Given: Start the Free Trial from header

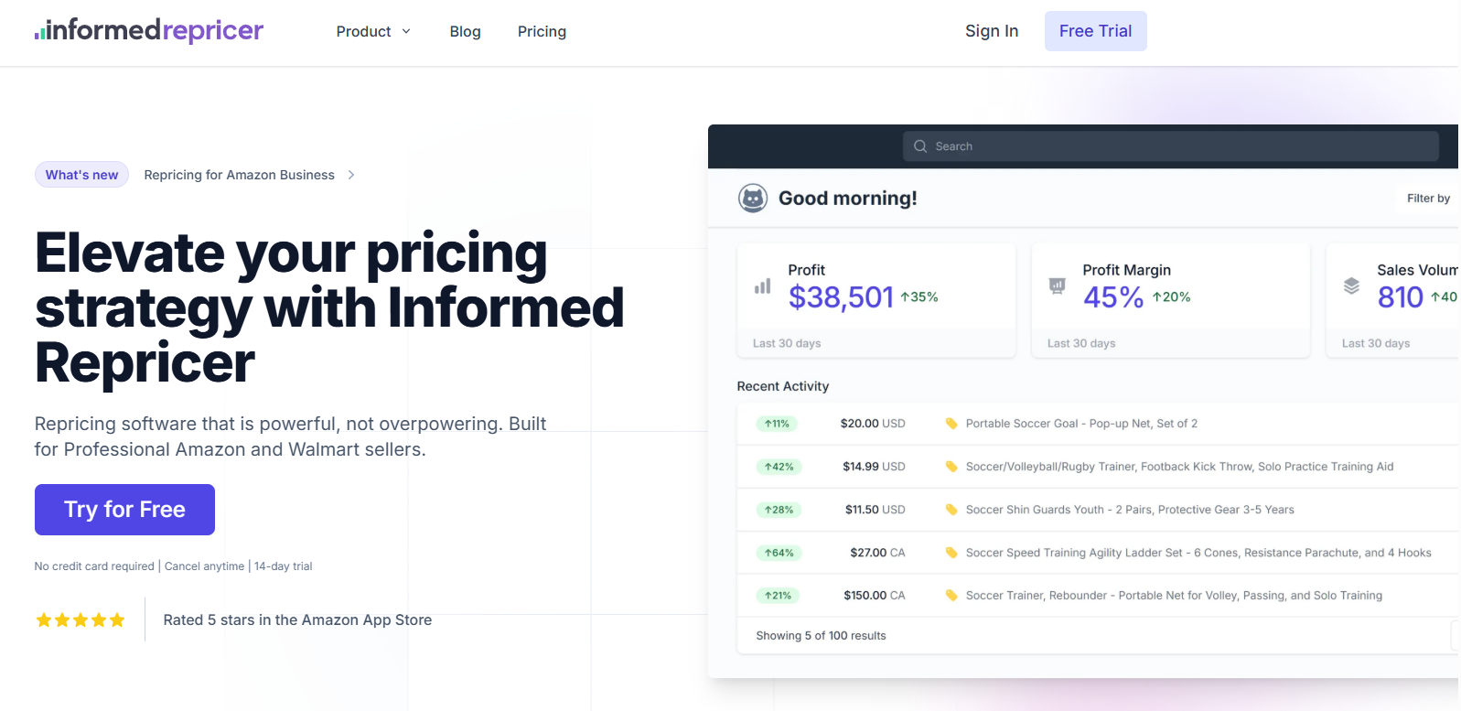Looking at the screenshot, I should (1095, 31).
